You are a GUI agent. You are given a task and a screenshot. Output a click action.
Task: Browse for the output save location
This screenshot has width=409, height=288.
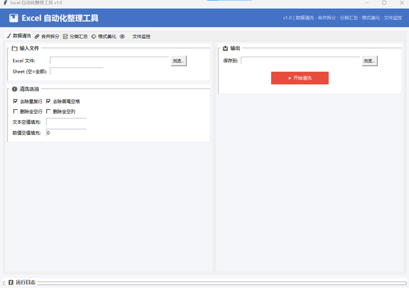(369, 61)
